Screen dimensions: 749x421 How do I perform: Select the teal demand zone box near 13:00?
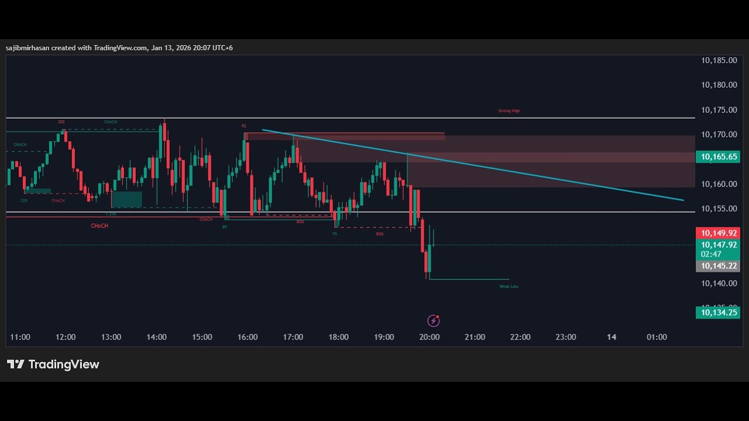[x=127, y=199]
